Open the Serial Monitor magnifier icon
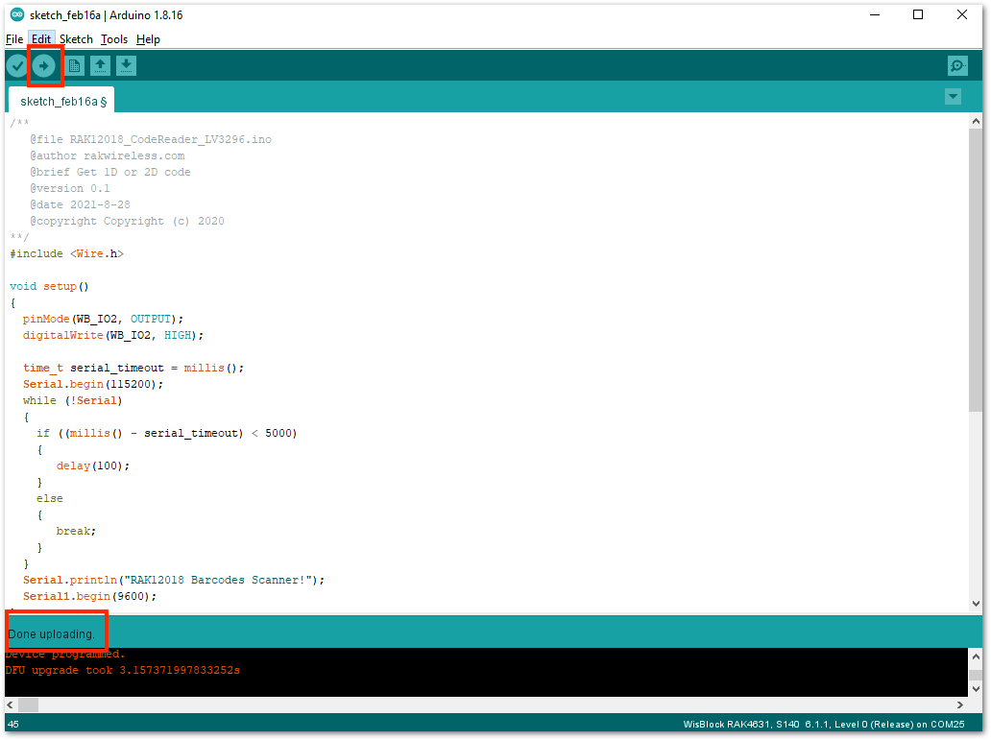991x740 pixels. (x=957, y=65)
